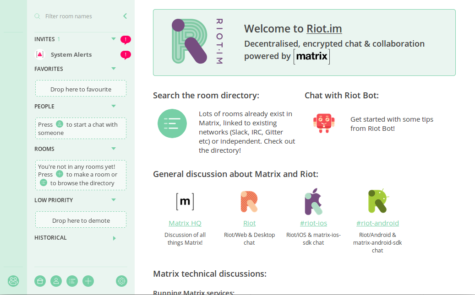Viewport: 475px width, 295px height.
Task: Open the #riot-ios room link
Action: tap(313, 223)
